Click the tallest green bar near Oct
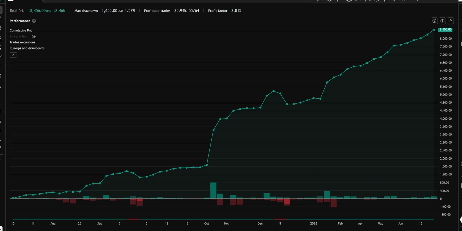Screen dimensions: 462x231 [x=213, y=191]
